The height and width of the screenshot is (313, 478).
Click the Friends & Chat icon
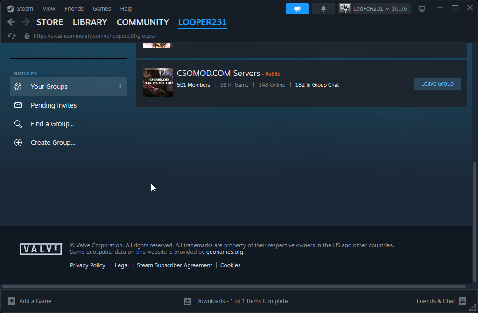click(463, 301)
